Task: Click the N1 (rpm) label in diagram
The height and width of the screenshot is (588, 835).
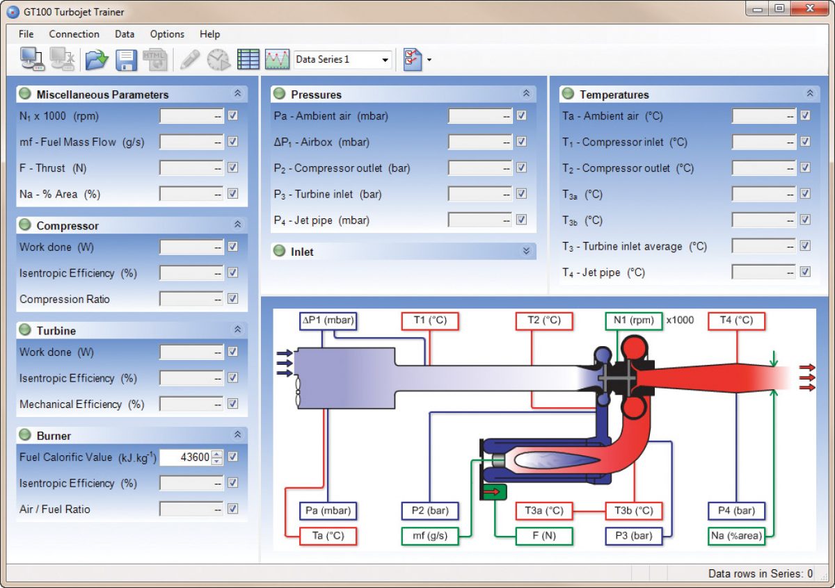Action: click(x=634, y=320)
